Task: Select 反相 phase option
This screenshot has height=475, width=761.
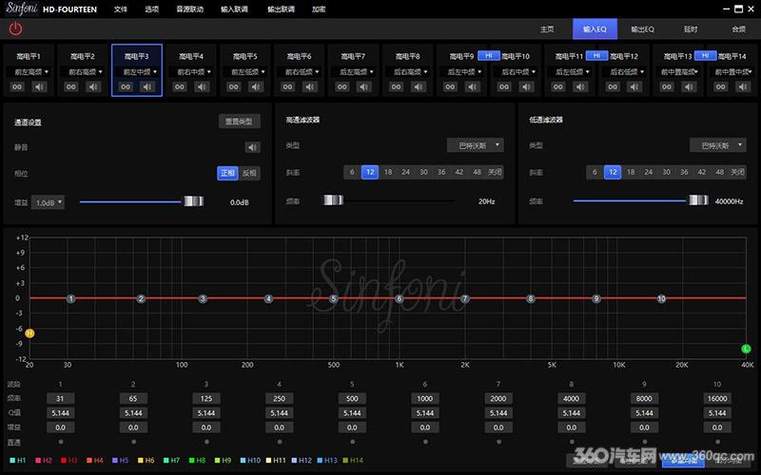Action: click(x=249, y=173)
